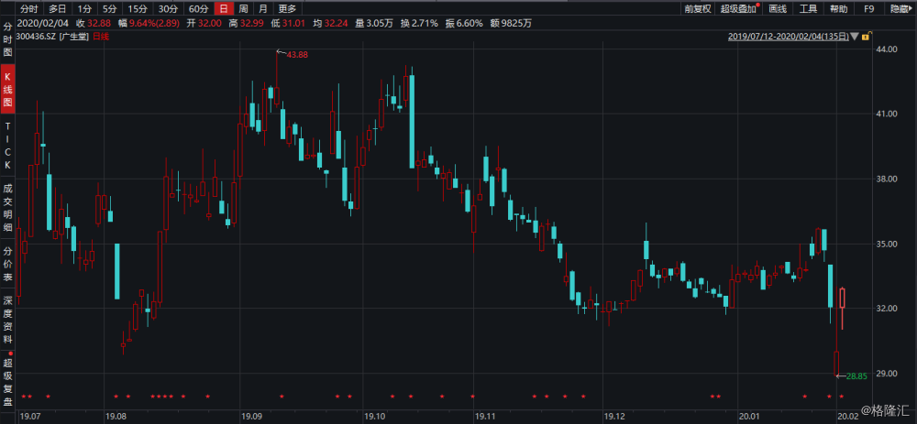The image size is (917, 424).
Task: Open 分时图 in left sidebar
Action: (7, 41)
